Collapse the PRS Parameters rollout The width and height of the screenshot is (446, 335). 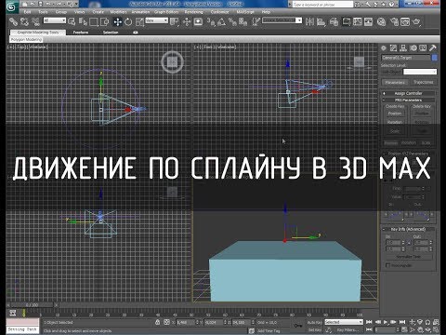pyautogui.click(x=408, y=100)
